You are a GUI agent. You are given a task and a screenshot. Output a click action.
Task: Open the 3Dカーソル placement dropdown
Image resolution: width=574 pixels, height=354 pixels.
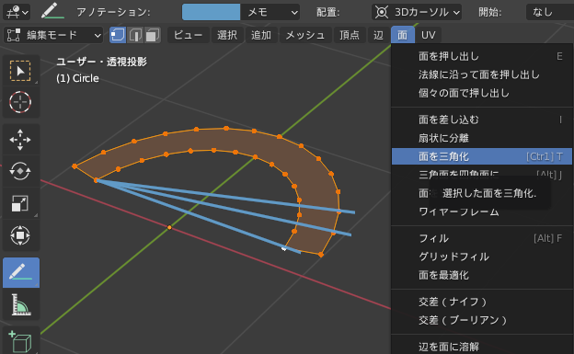[x=417, y=12]
